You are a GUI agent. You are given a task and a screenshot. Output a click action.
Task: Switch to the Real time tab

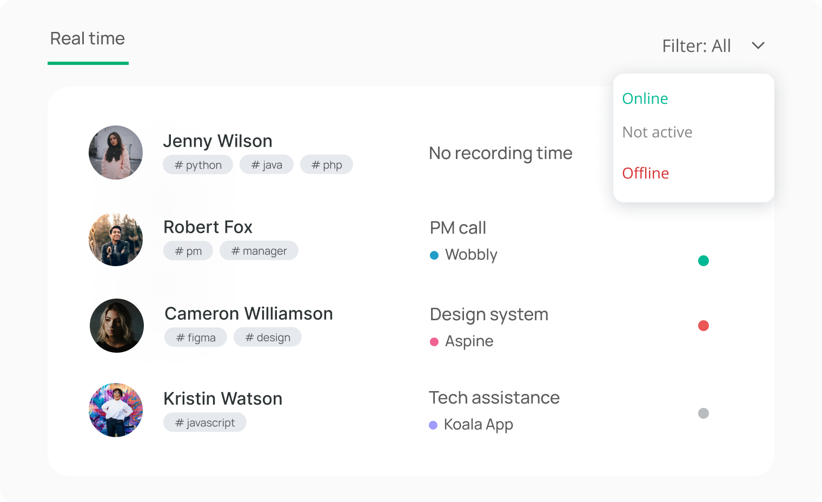pos(88,38)
